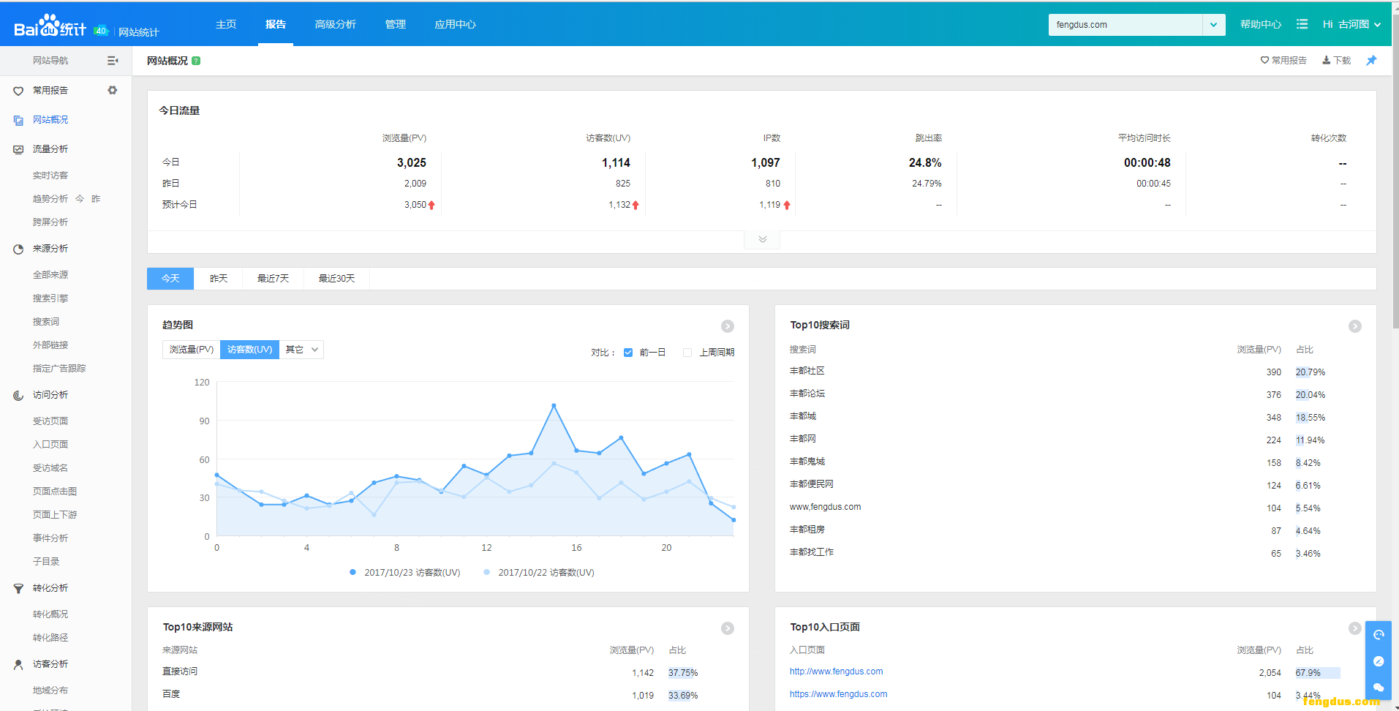This screenshot has height=711, width=1399.
Task: Open settings gear next to 常用报告
Action: pos(112,90)
